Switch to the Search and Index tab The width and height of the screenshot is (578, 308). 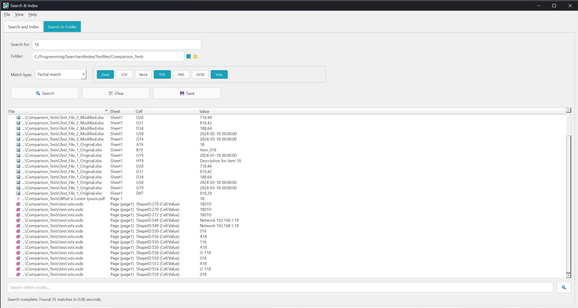click(x=23, y=27)
